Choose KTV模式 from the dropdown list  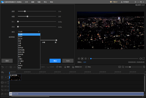pos(29,61)
